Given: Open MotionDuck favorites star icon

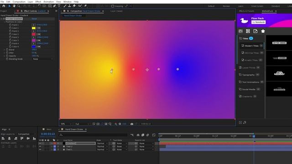Looking at the screenshot, I should pos(263,31).
